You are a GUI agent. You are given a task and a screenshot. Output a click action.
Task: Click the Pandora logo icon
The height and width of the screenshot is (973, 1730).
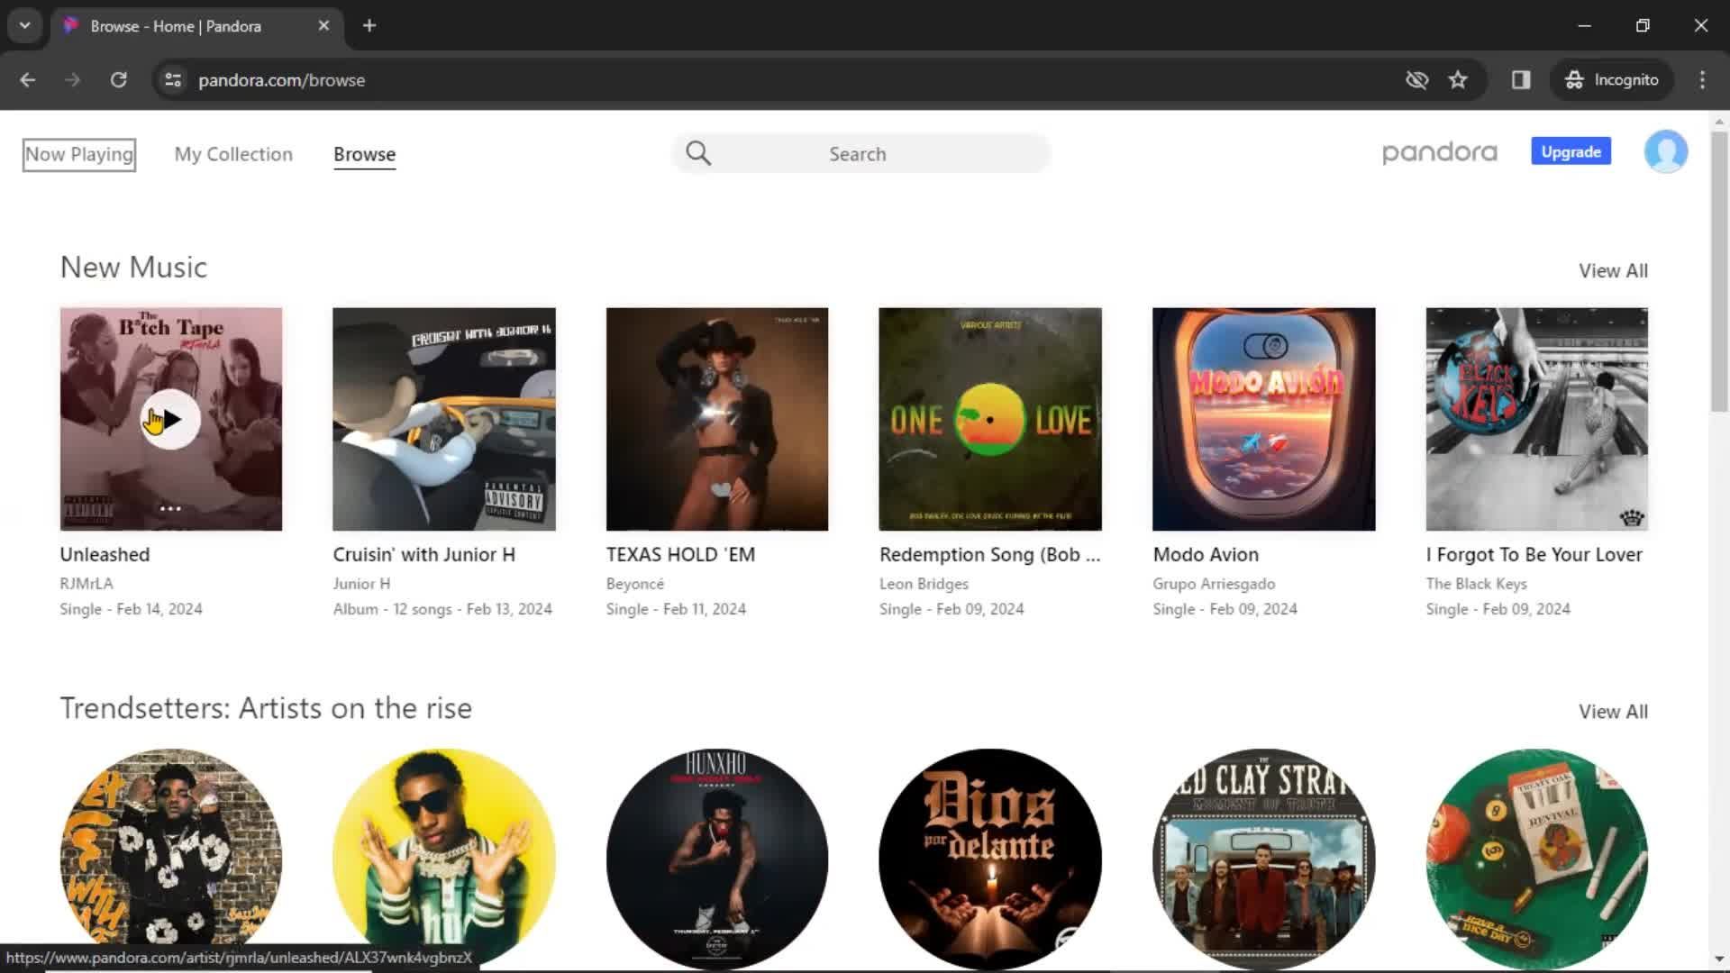pyautogui.click(x=1440, y=152)
